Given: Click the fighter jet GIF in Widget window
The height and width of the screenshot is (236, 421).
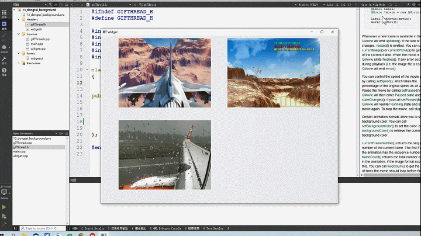Looking at the screenshot, I should click(x=165, y=72).
